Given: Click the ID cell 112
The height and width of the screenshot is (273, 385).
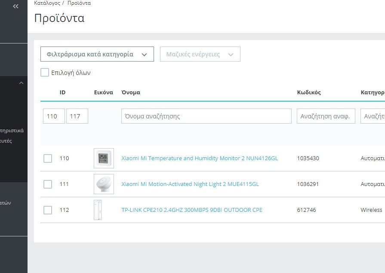Looking at the screenshot, I should [x=65, y=210].
